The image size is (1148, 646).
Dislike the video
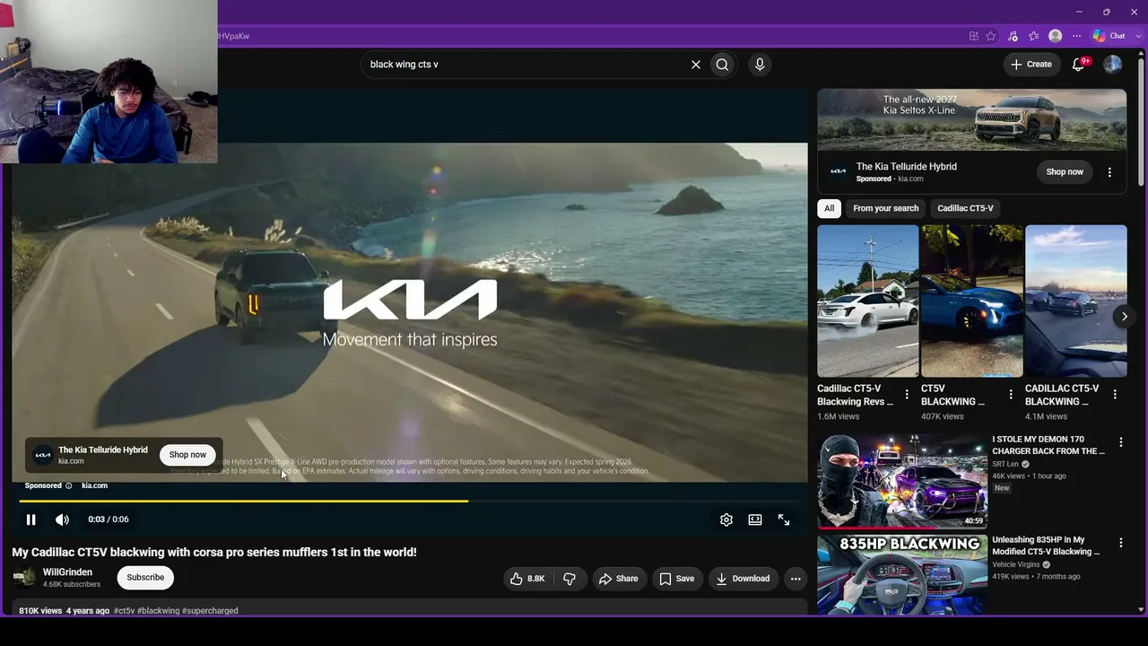[x=570, y=579]
